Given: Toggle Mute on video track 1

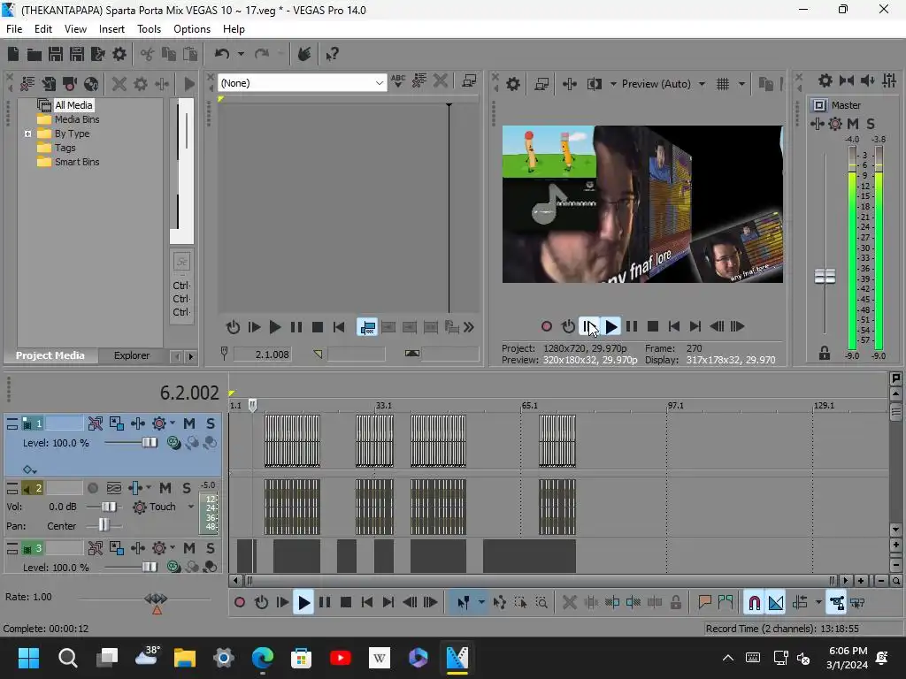Looking at the screenshot, I should pyautogui.click(x=189, y=423).
